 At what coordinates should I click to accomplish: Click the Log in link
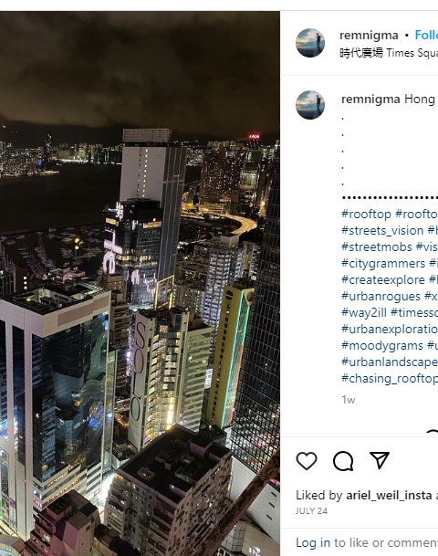click(313, 542)
